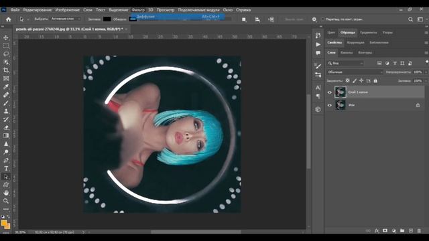The width and height of the screenshot is (429, 241).
Task: Open the options bar gear settings
Action: [x=314, y=19]
